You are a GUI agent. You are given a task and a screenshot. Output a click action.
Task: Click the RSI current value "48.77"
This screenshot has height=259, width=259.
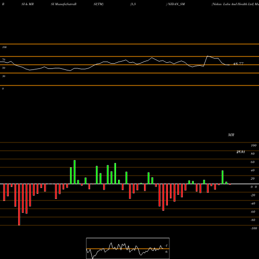[x=238, y=64]
